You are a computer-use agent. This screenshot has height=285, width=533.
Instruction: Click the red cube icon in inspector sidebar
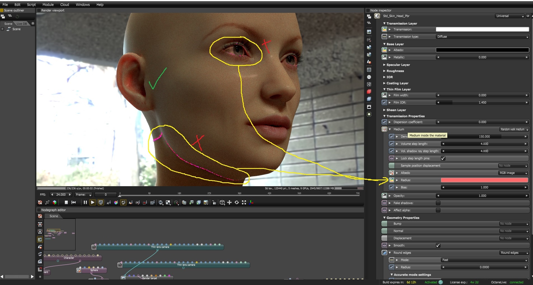(369, 92)
